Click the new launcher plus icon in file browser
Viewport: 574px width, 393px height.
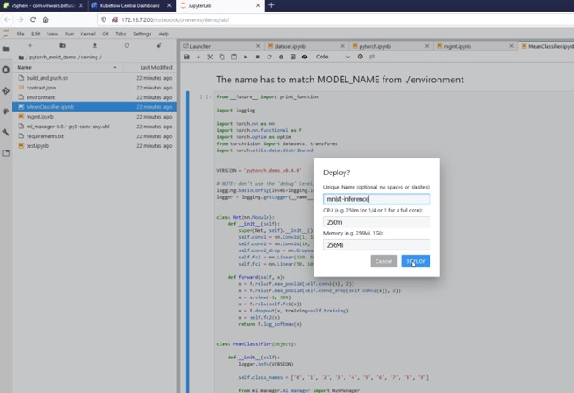click(x=30, y=46)
